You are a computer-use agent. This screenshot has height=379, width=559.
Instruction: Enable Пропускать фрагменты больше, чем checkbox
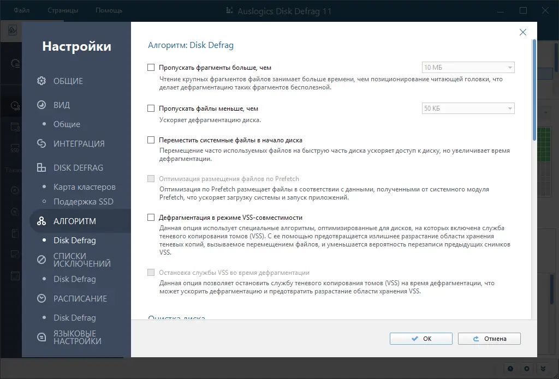pos(151,67)
